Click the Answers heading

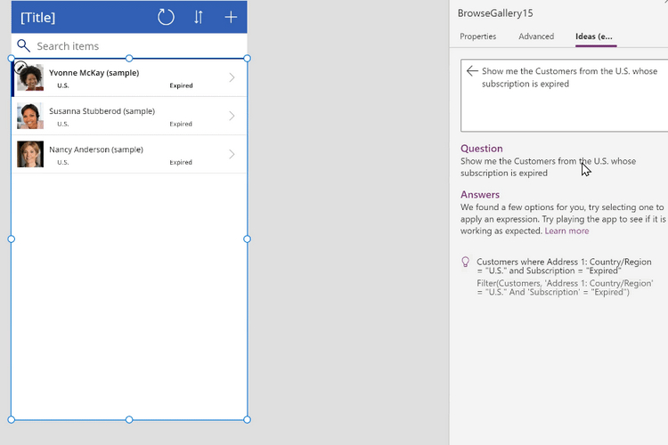click(480, 195)
